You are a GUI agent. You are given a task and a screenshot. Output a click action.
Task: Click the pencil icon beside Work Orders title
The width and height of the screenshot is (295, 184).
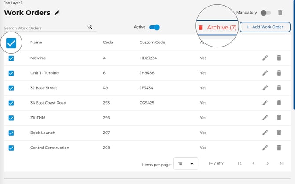click(x=57, y=13)
